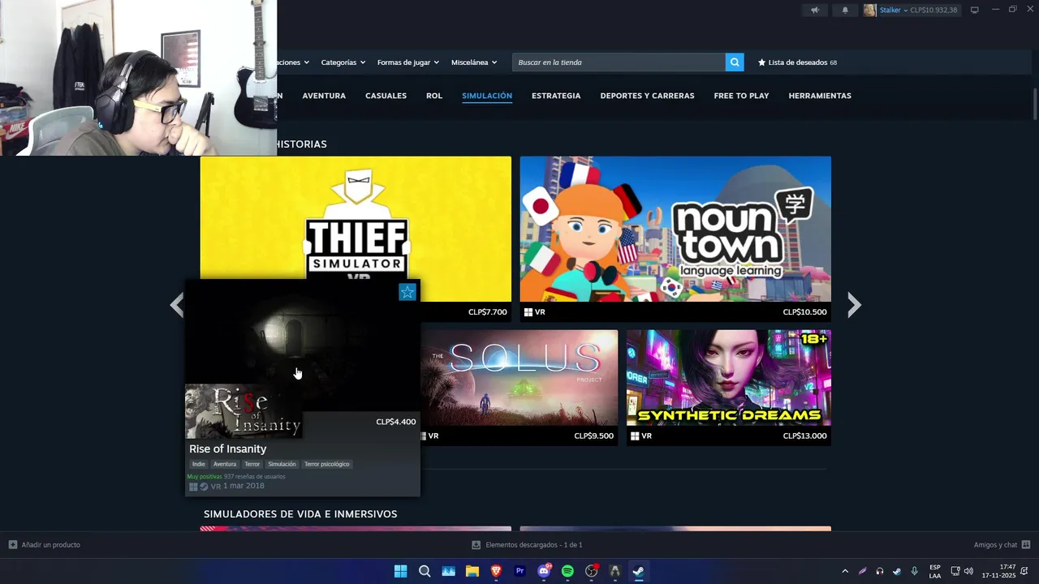Image resolution: width=1039 pixels, height=584 pixels.
Task: Open Discord from taskbar
Action: coord(544,571)
